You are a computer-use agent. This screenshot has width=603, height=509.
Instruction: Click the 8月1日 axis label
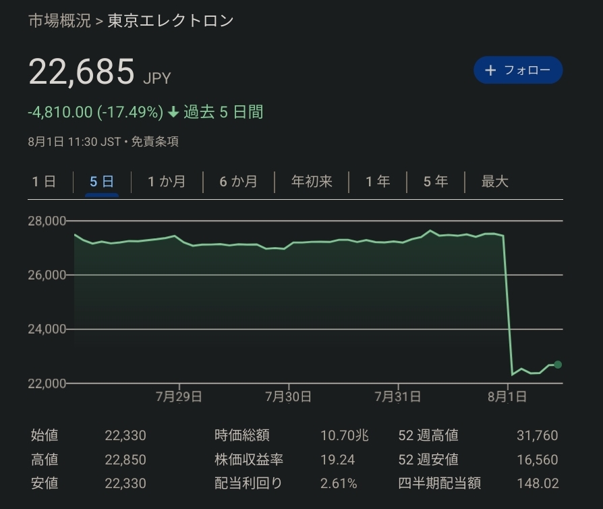tap(507, 396)
